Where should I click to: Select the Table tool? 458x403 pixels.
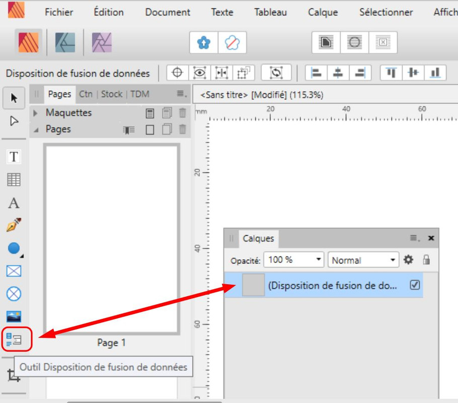tap(14, 179)
